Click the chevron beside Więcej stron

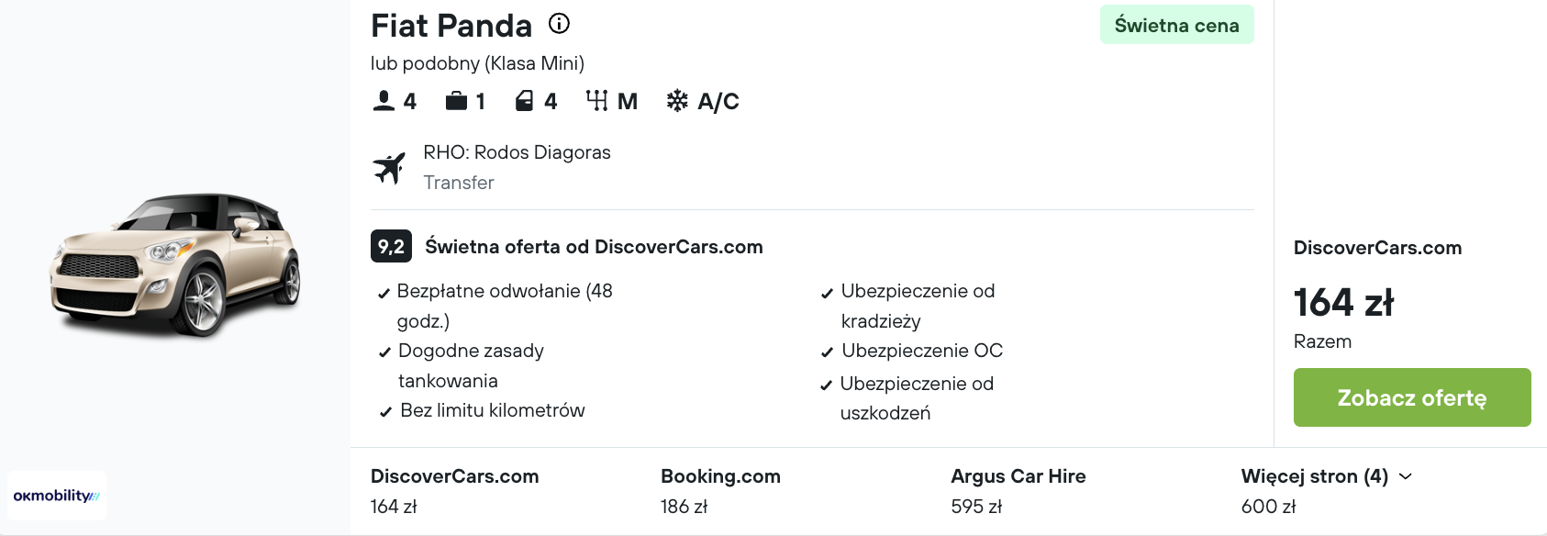point(1406,476)
